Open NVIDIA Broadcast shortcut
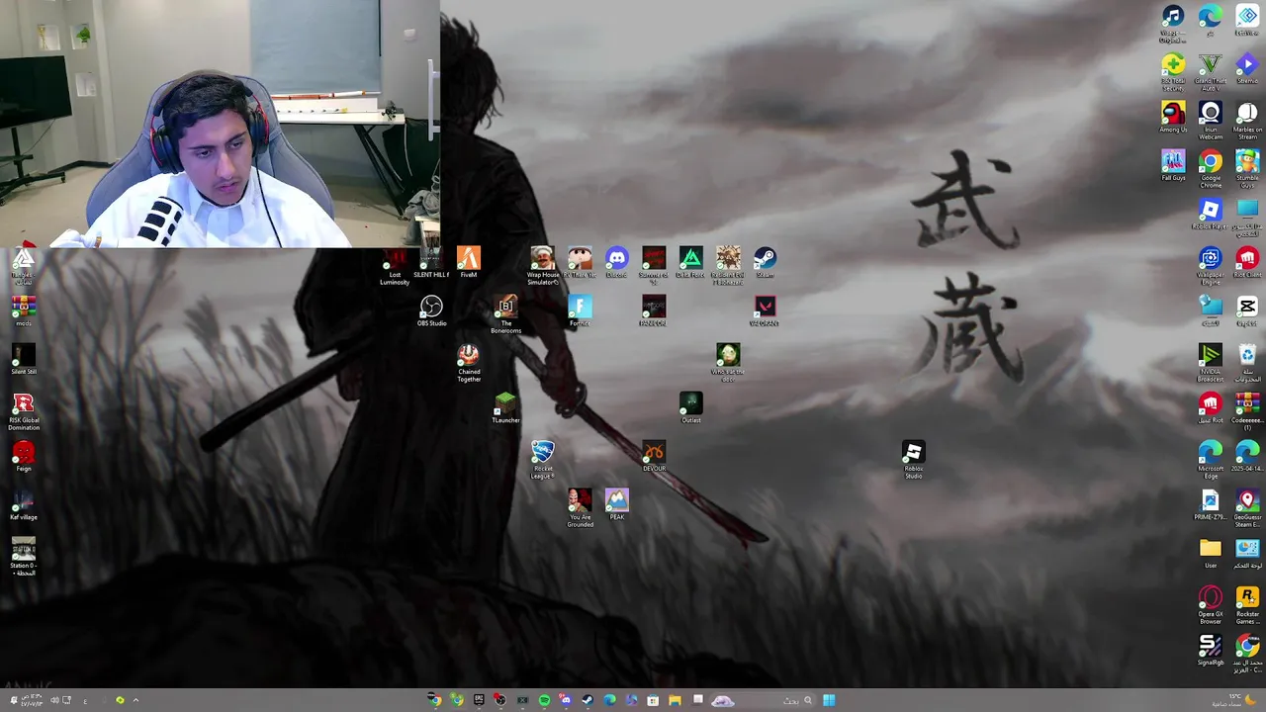This screenshot has width=1266, height=712. point(1211,363)
